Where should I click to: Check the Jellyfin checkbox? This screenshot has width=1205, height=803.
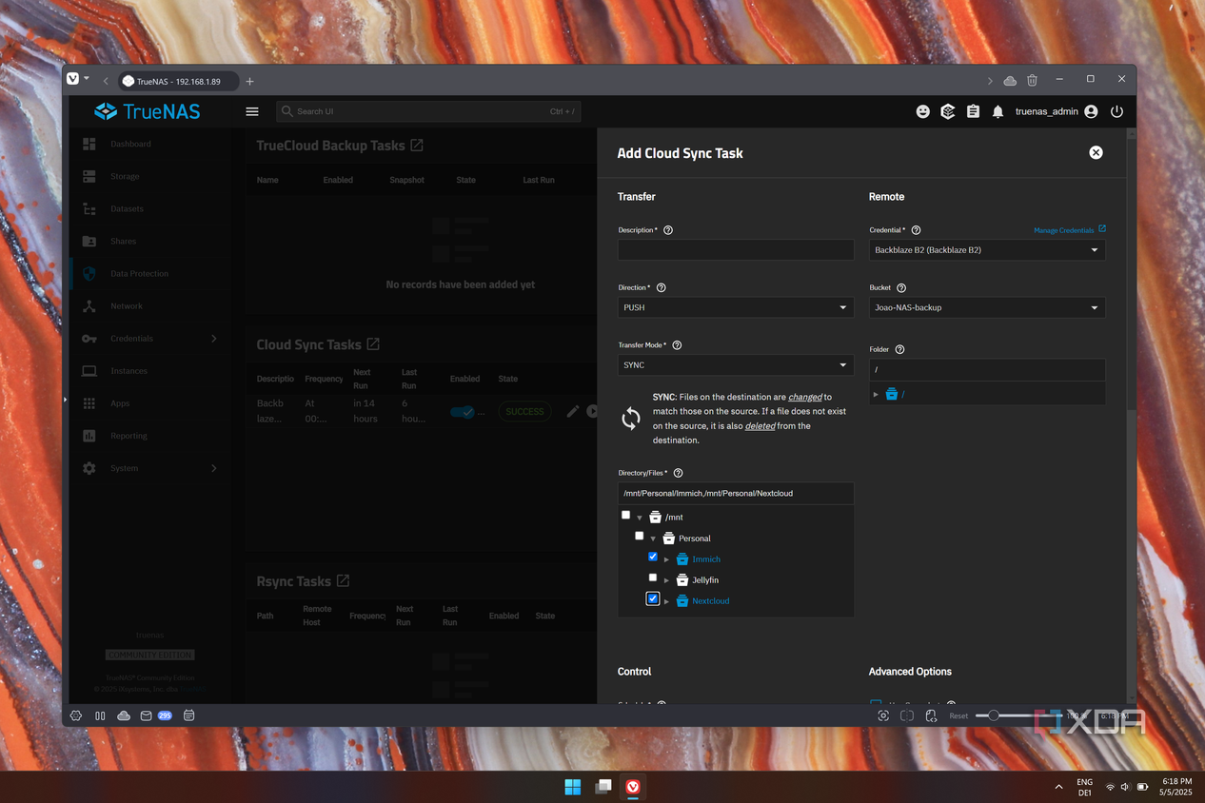tap(652, 578)
